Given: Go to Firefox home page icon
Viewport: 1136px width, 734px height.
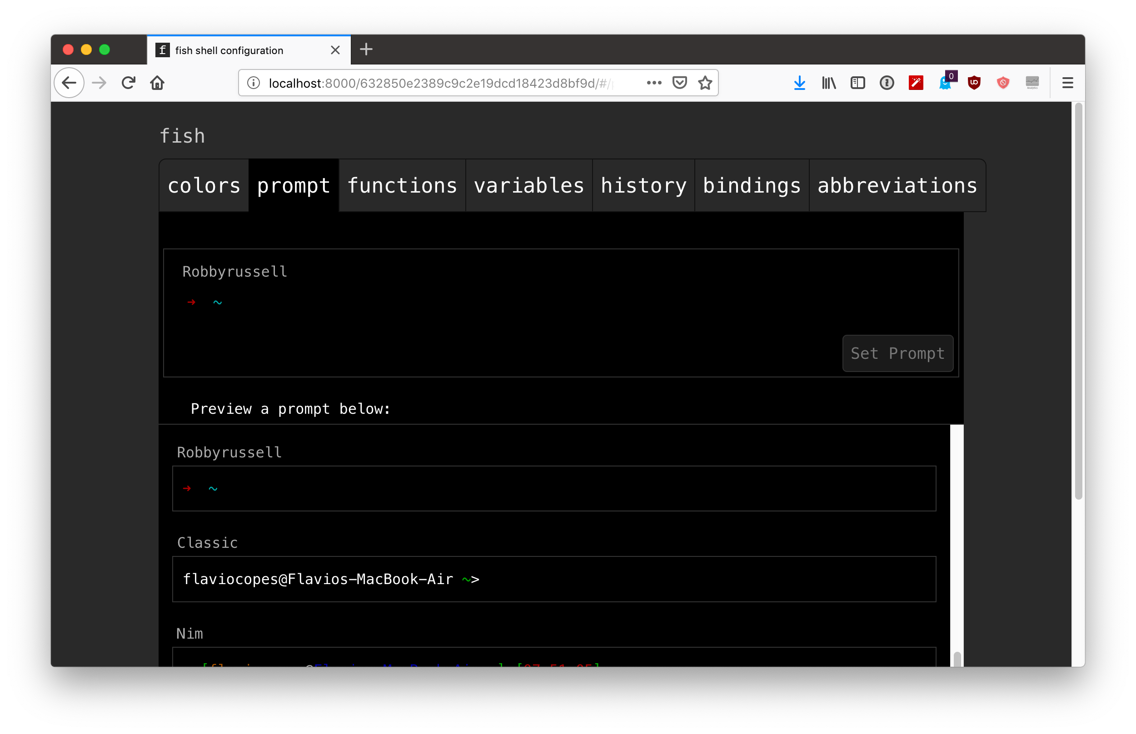Looking at the screenshot, I should point(157,83).
